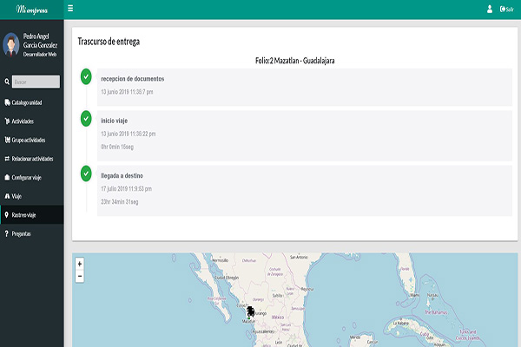The height and width of the screenshot is (347, 521).
Task: Zoom out the map with minus button
Action: click(80, 276)
